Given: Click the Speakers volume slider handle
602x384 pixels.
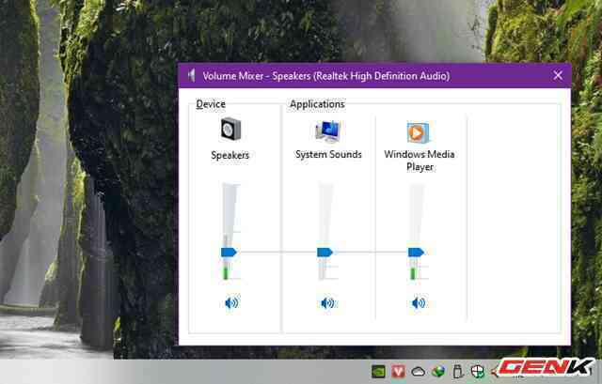Looking at the screenshot, I should click(x=229, y=253).
